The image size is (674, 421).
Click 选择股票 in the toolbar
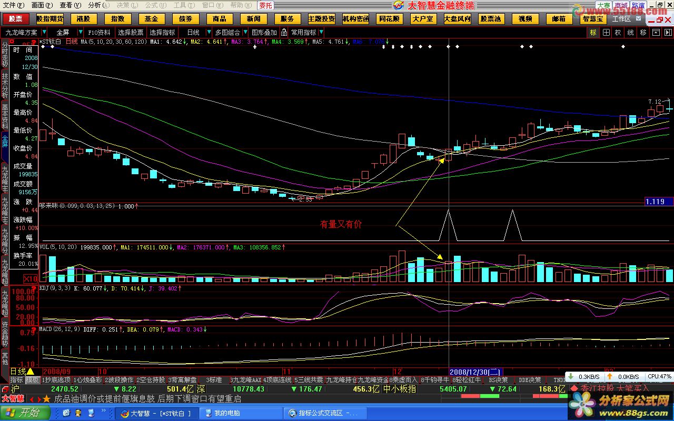[131, 32]
